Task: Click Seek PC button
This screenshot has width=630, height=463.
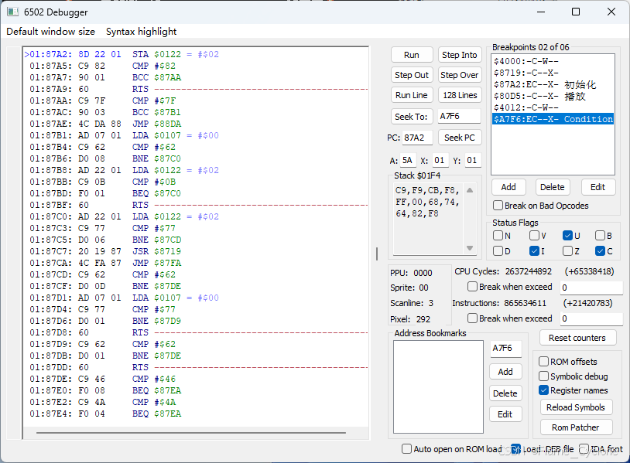Action: click(459, 138)
